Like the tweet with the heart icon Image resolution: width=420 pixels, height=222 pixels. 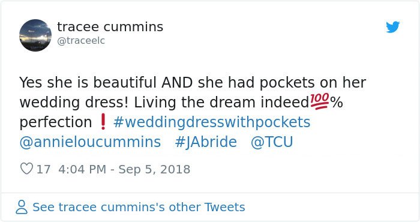point(26,169)
